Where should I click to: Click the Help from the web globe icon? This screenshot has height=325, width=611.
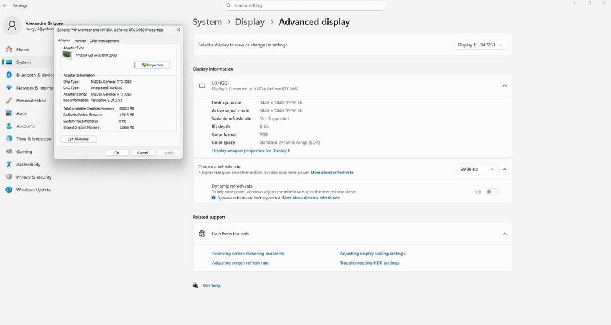tap(202, 234)
